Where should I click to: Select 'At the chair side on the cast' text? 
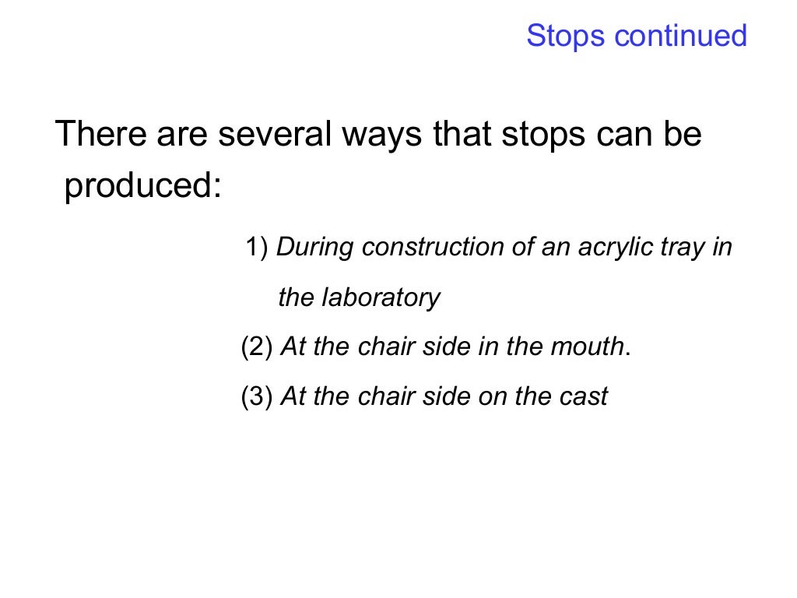444,396
